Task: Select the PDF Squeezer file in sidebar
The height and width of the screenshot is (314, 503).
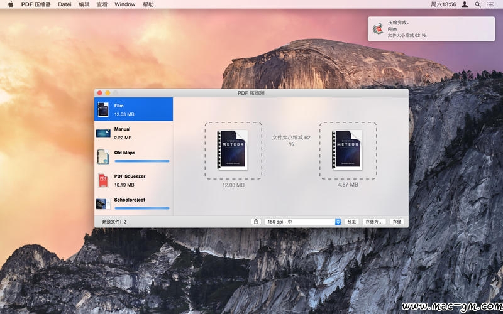Action: point(133,180)
